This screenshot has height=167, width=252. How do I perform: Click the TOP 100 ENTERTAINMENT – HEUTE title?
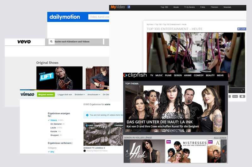click(x=175, y=29)
